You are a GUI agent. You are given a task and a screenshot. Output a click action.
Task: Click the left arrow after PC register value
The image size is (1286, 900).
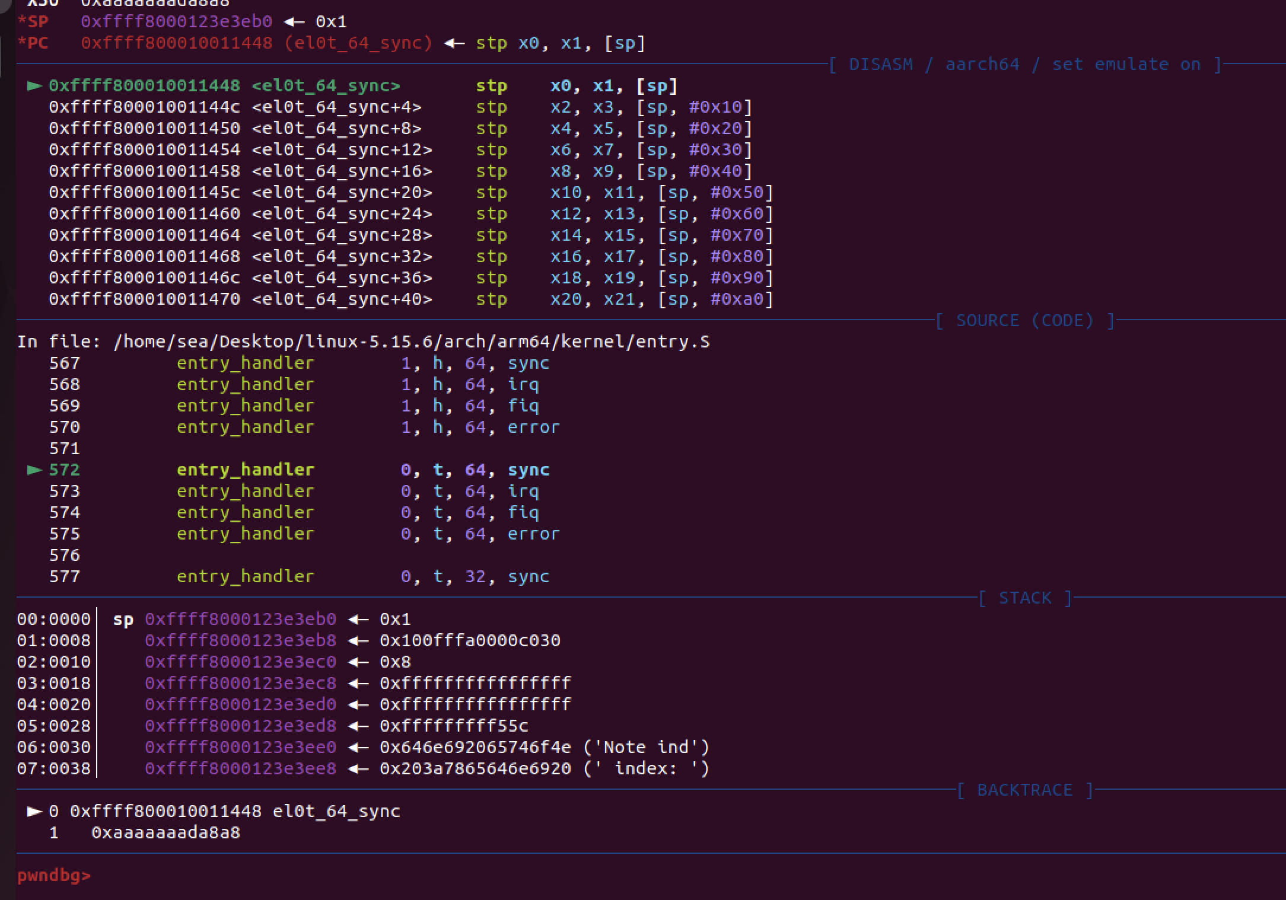point(454,44)
